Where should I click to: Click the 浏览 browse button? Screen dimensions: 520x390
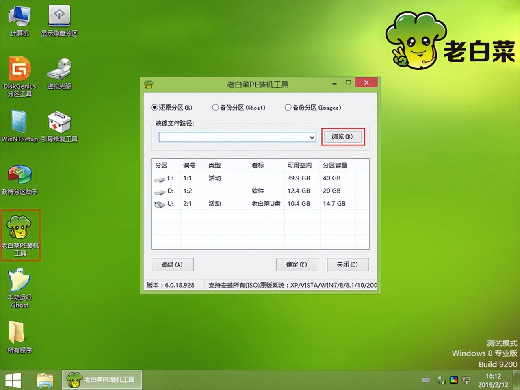click(343, 137)
